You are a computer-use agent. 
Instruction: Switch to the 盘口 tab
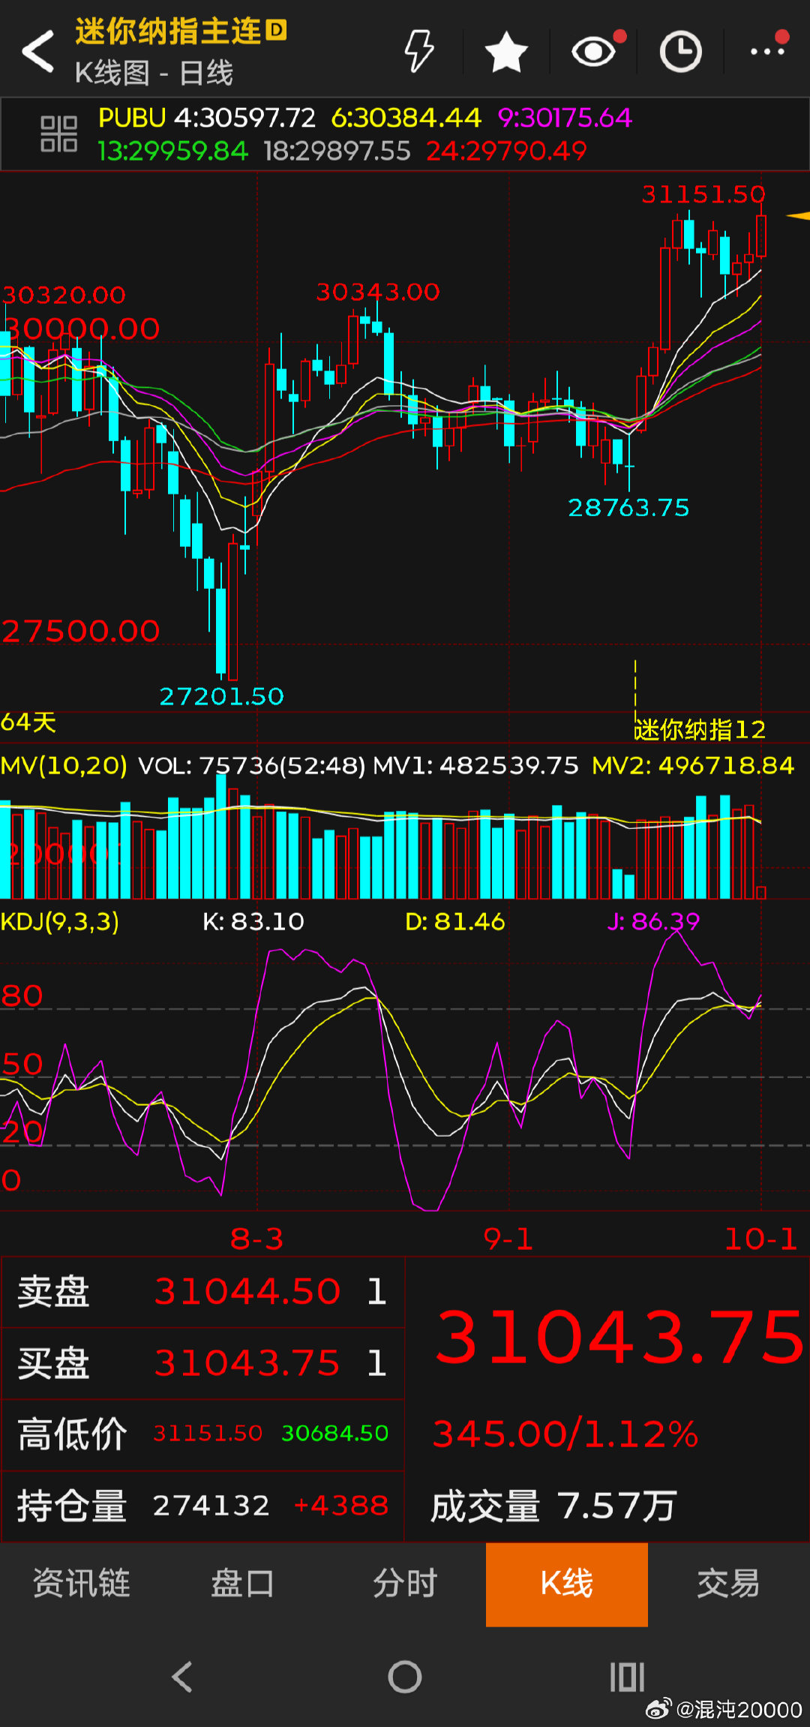242,1584
